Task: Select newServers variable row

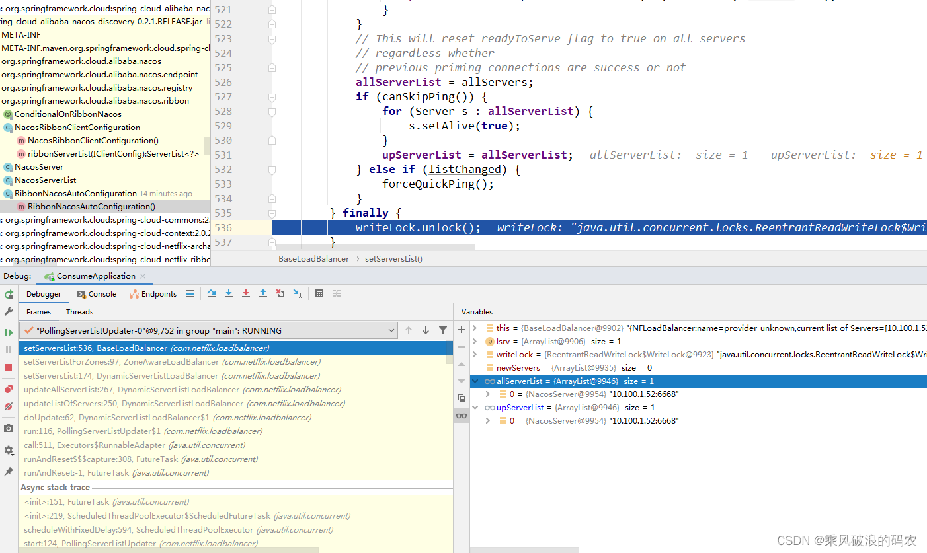Action: click(698, 367)
